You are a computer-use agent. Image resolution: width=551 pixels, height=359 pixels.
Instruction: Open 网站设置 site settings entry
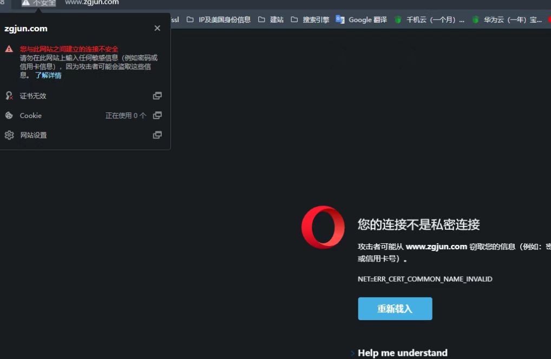(x=83, y=135)
